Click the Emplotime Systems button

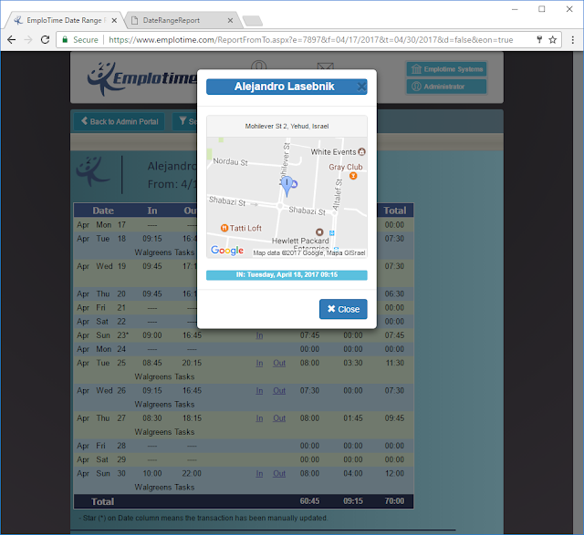(446, 69)
